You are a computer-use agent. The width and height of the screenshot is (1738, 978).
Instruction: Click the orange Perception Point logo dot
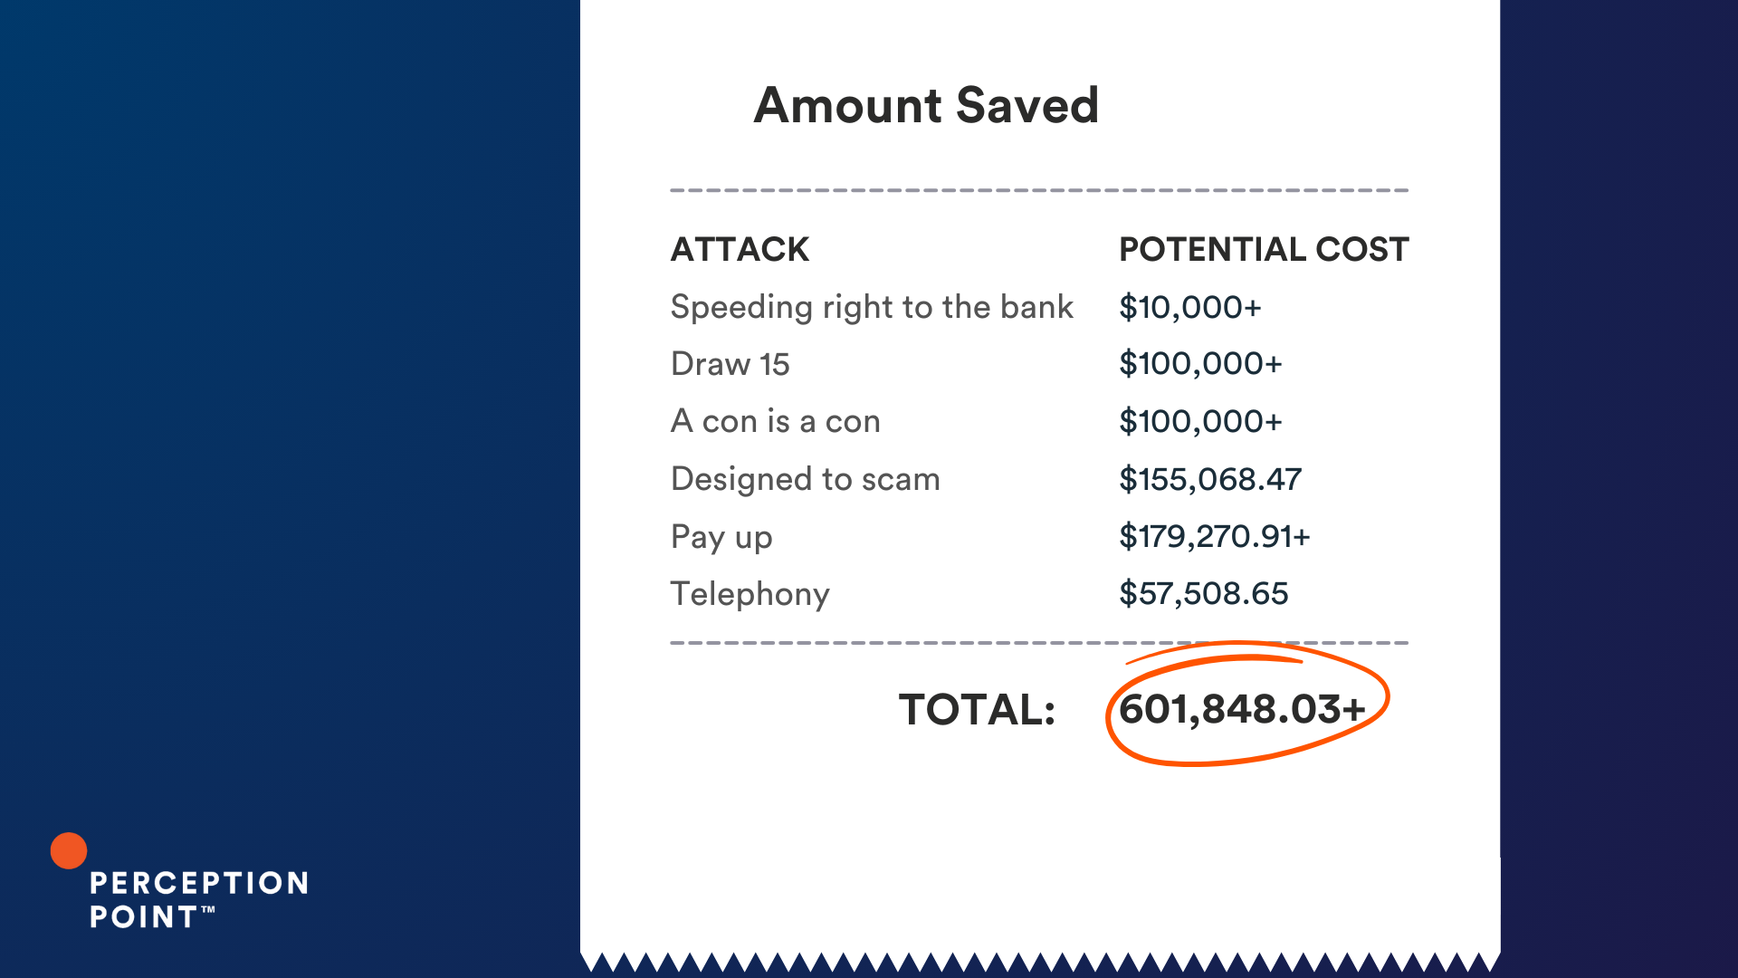click(69, 850)
